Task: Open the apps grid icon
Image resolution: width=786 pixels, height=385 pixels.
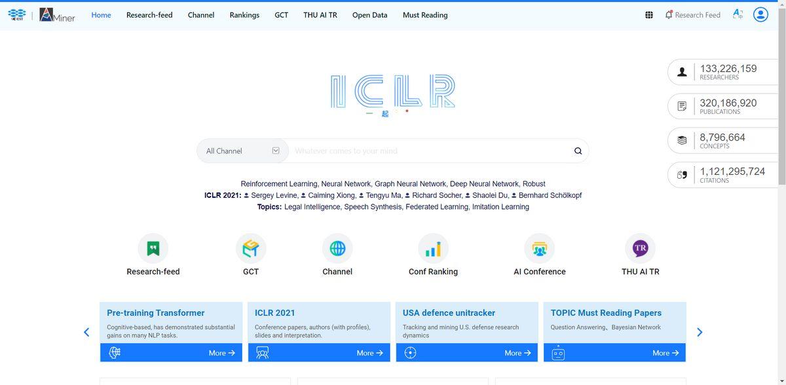Action: click(x=649, y=15)
